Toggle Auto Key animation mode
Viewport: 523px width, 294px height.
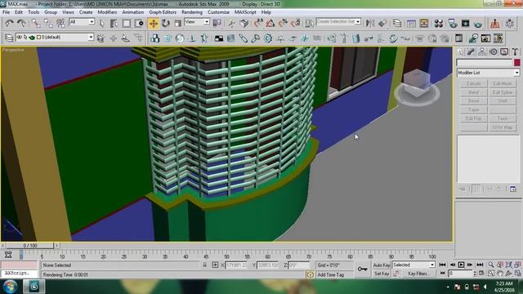click(x=382, y=265)
